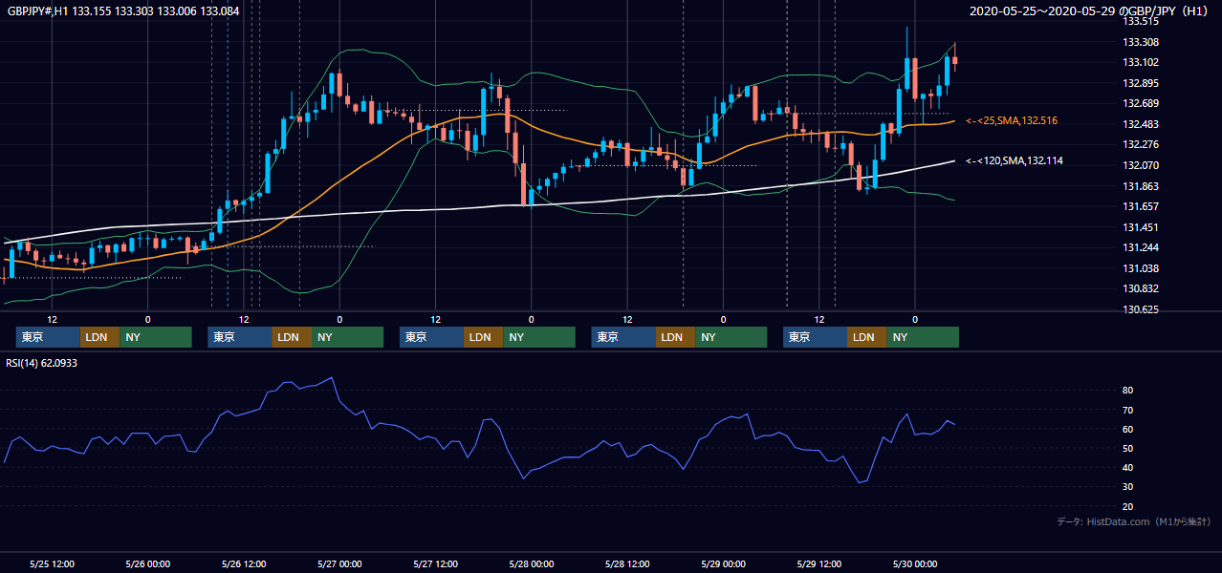Select the 120 SMA 132.114 label
Viewport: 1222px width, 573px height.
pyautogui.click(x=1013, y=160)
